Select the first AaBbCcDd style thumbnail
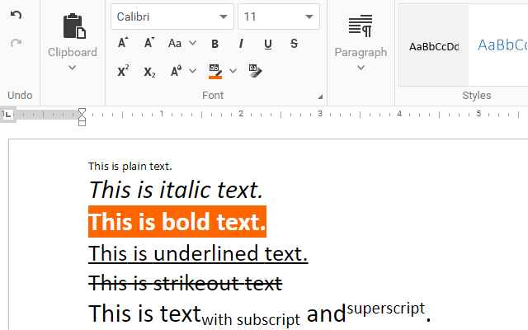This screenshot has width=528, height=330. [x=434, y=46]
